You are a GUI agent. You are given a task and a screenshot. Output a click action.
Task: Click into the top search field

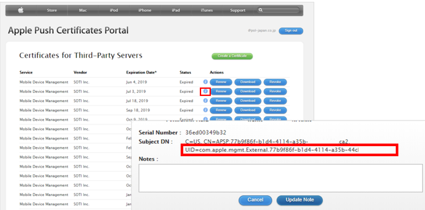(x=278, y=10)
